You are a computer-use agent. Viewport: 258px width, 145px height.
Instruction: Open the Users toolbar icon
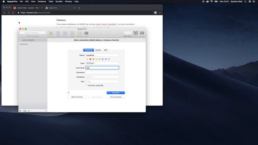coord(135,33)
